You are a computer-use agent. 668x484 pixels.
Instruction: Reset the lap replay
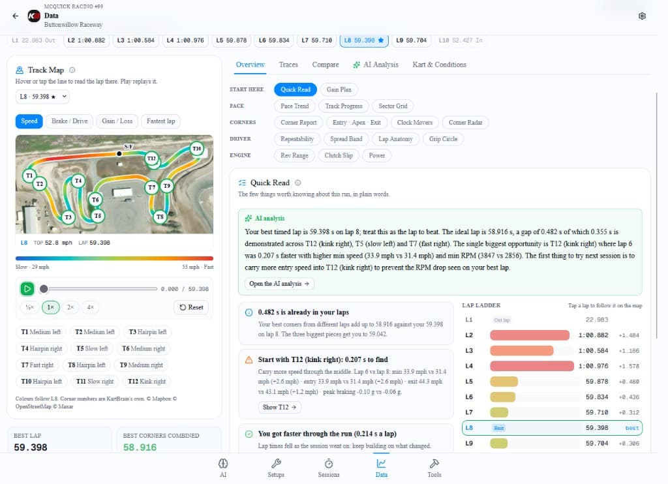pos(191,307)
